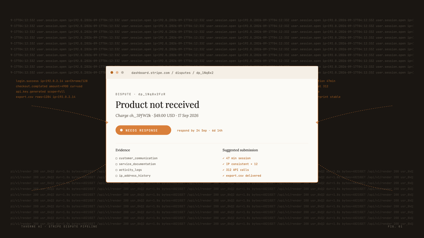Viewport: 424px width, 238px height.
Task: Select the "export.csv delivered" suggestion
Action: [x=242, y=176]
